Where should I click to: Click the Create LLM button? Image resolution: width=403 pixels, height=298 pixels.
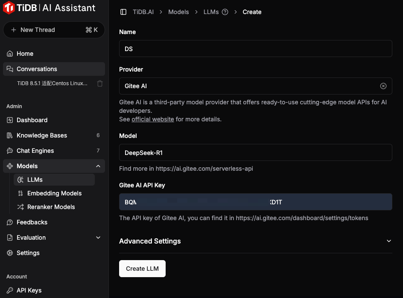(142, 269)
